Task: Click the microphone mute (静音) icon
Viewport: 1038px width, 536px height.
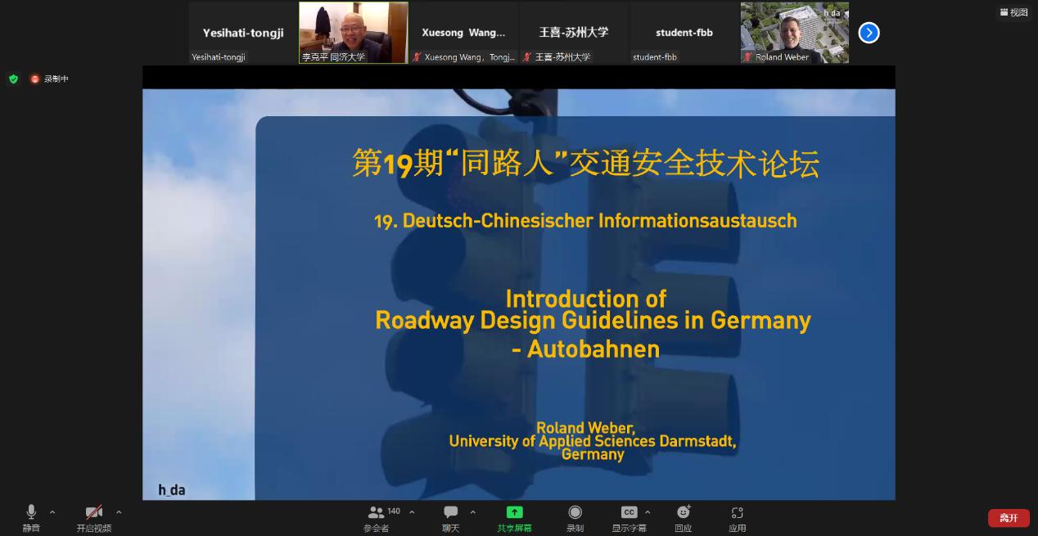Action: tap(31, 512)
